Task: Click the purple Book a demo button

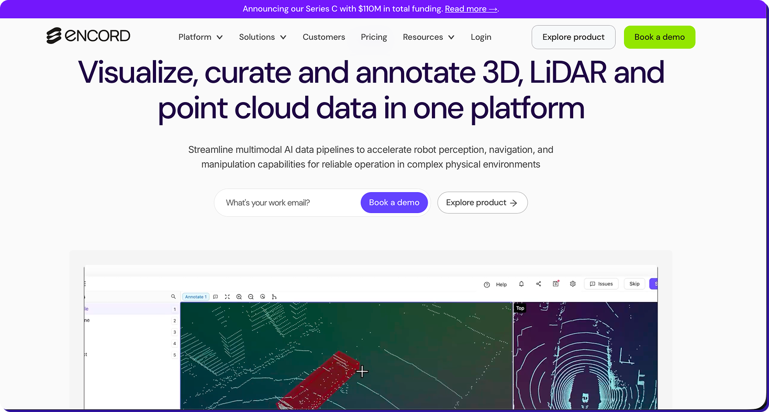Action: click(394, 203)
